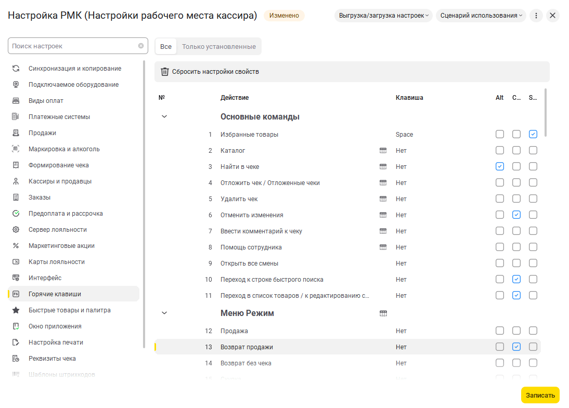Click the Синхронизация и копирование sidebar icon
The height and width of the screenshot is (408, 569).
click(16, 69)
